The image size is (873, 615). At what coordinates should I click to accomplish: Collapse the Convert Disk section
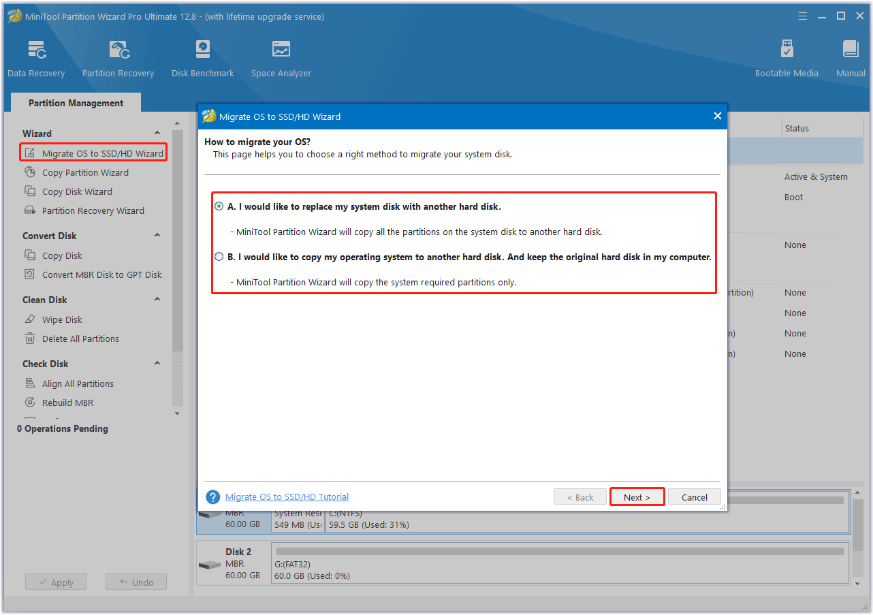coord(157,235)
